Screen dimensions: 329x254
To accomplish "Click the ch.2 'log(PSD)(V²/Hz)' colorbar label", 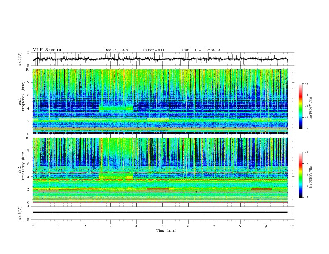I will (x=311, y=176).
